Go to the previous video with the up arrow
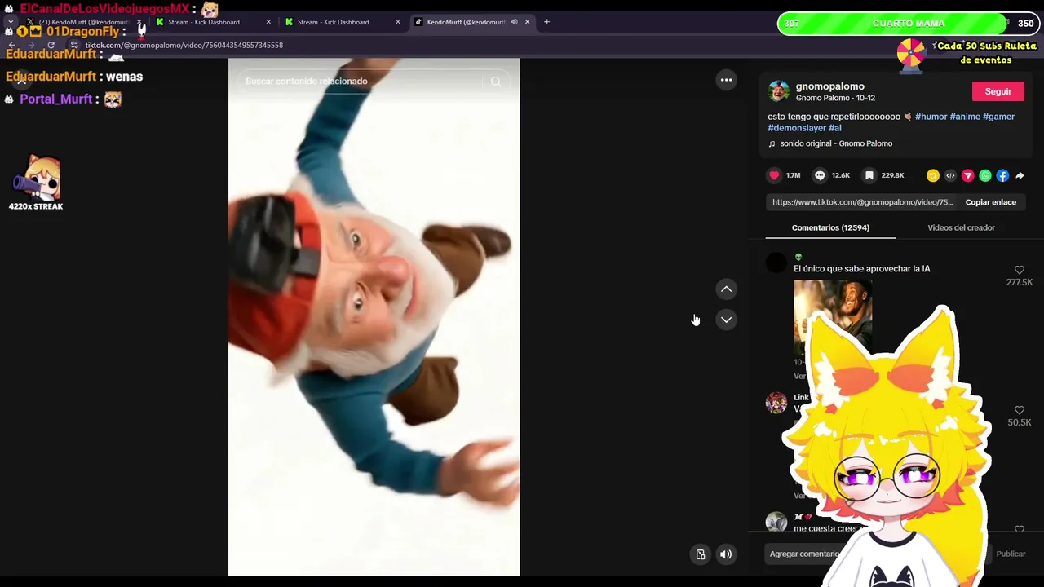This screenshot has height=587, width=1044. (x=726, y=289)
